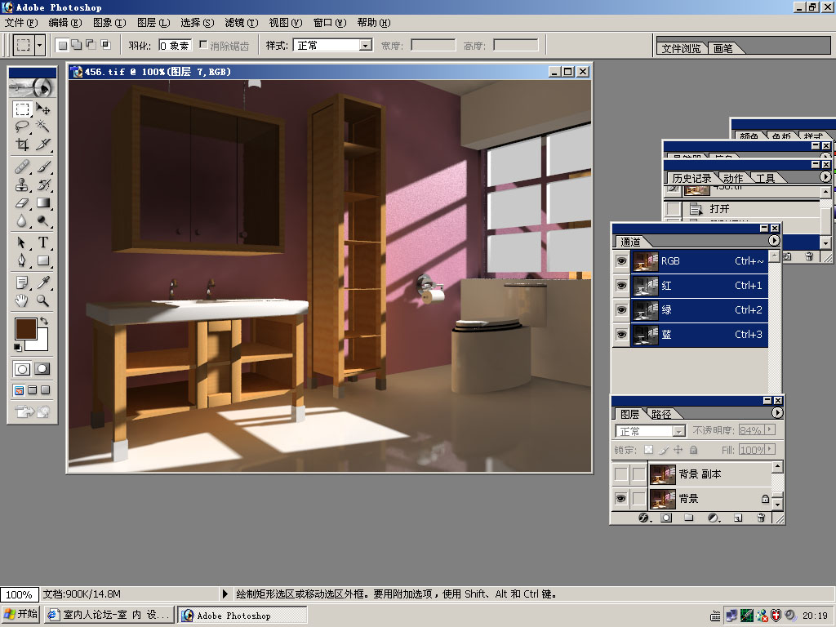Select the Brush tool

click(x=42, y=167)
